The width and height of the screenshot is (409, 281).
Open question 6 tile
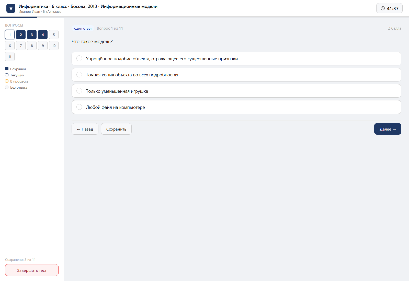[x=10, y=46]
